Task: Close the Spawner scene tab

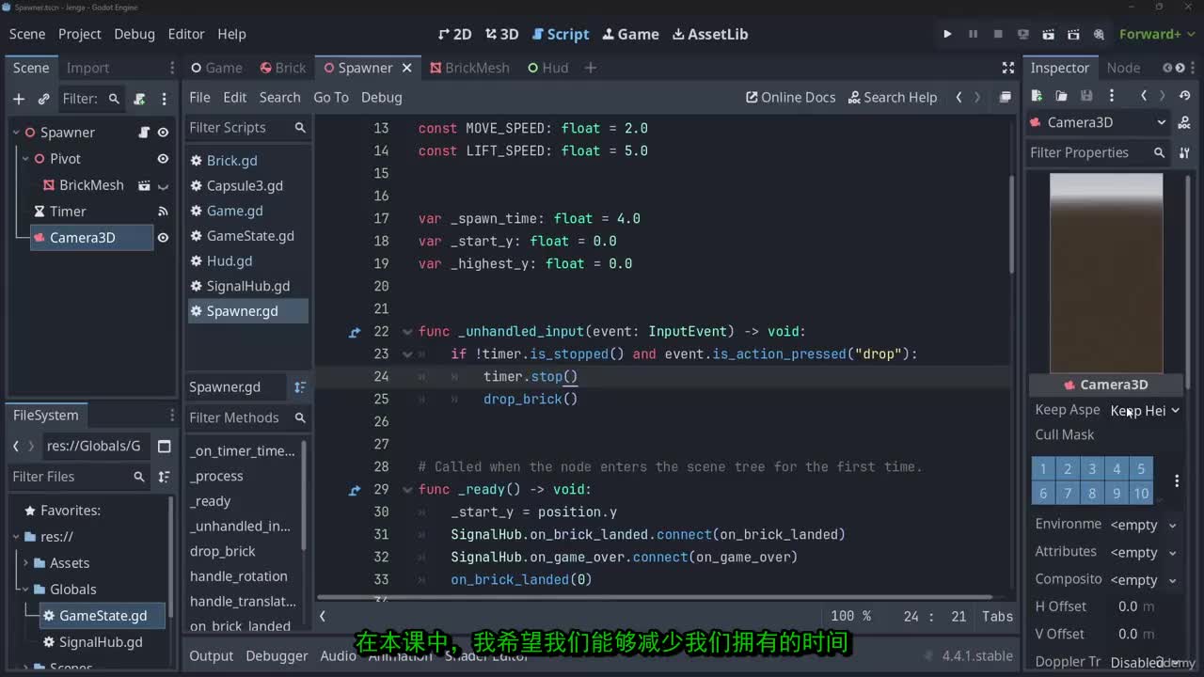Action: coord(407,68)
